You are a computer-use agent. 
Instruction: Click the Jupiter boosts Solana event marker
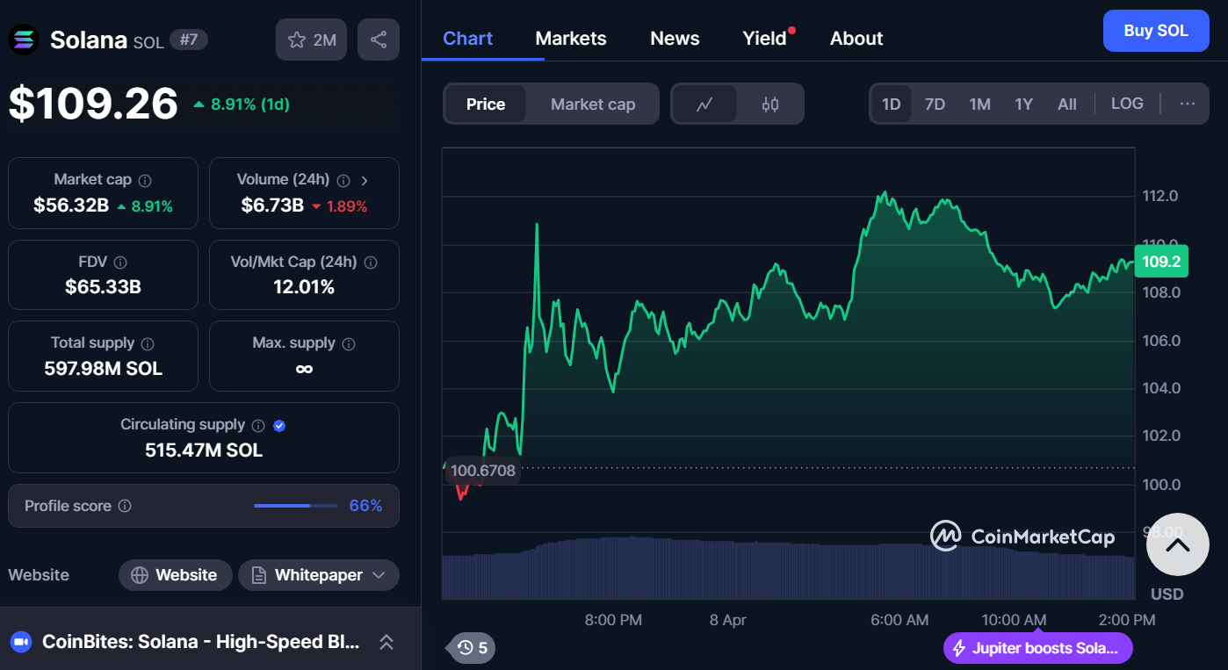pyautogui.click(x=1037, y=648)
